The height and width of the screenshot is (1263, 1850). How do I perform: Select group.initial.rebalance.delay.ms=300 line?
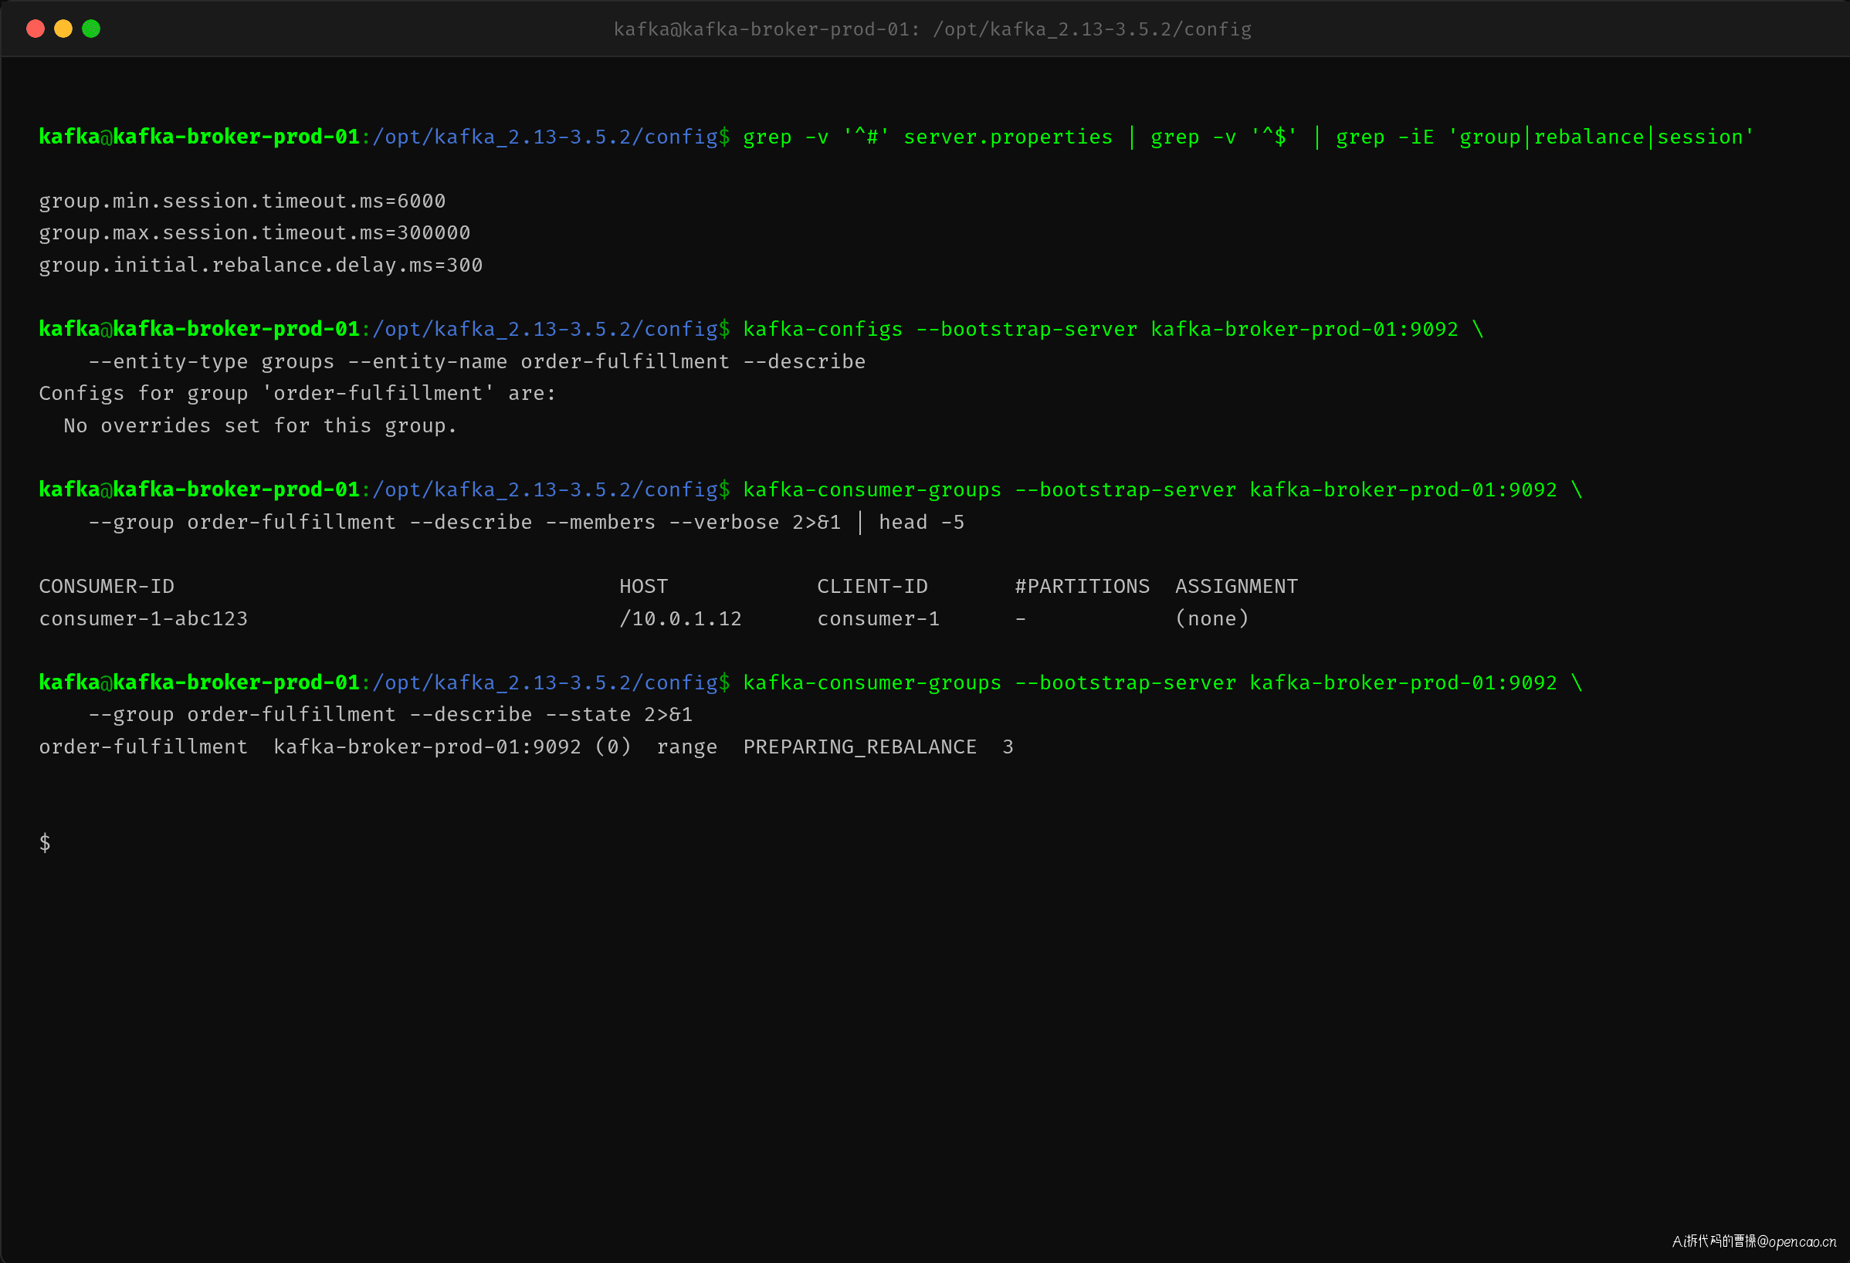pos(260,265)
